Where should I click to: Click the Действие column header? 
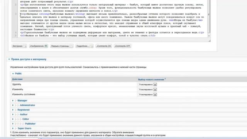17,79
